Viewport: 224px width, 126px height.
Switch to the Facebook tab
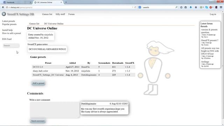click(x=17, y=2)
